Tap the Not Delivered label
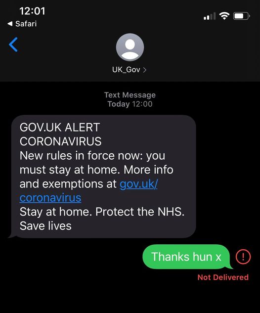Screen dimensions: 260x313 (x=223, y=277)
